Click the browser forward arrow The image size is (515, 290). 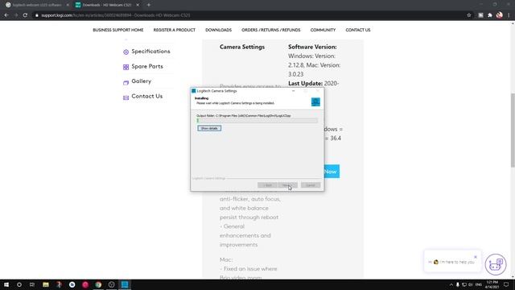(16, 15)
